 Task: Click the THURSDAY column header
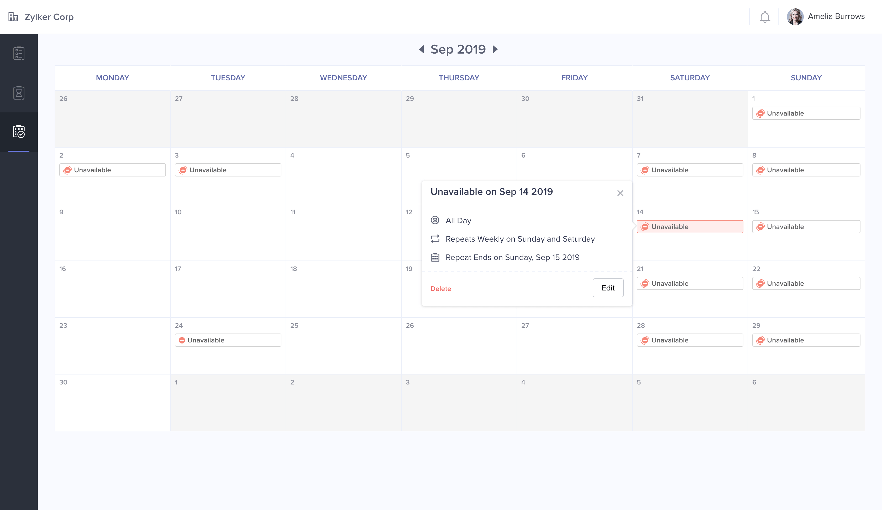click(459, 78)
